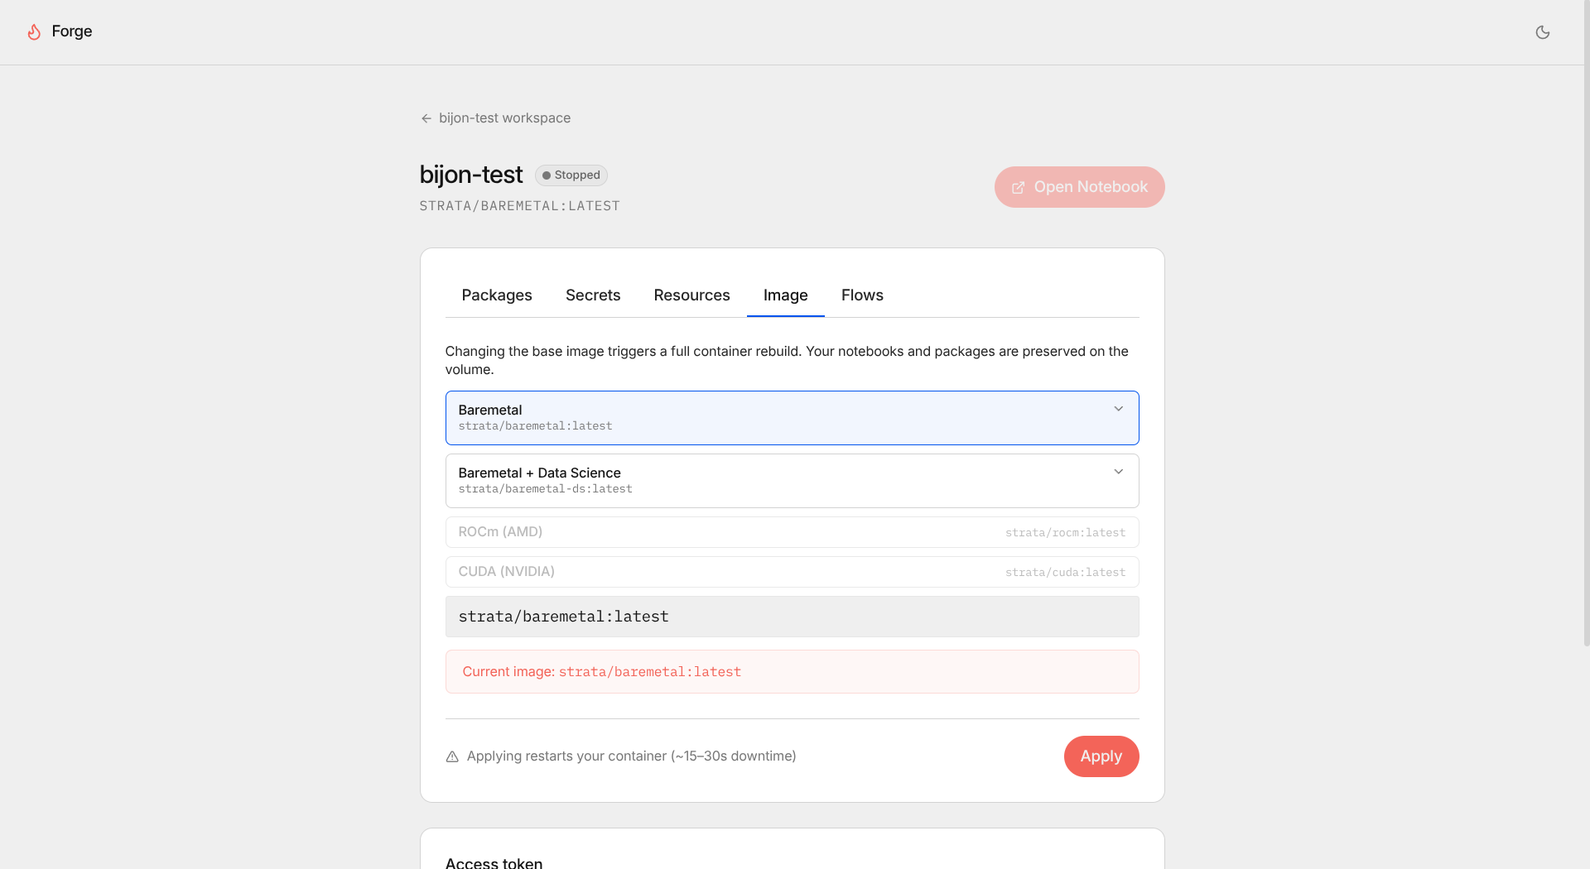
Task: Open the Secrets tab
Action: (593, 295)
